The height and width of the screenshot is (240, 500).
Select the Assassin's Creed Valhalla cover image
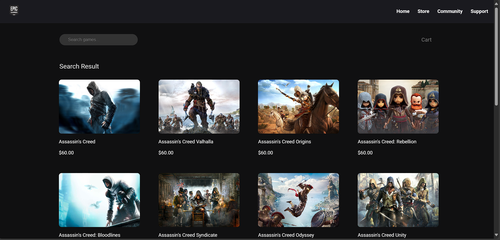tap(199, 107)
